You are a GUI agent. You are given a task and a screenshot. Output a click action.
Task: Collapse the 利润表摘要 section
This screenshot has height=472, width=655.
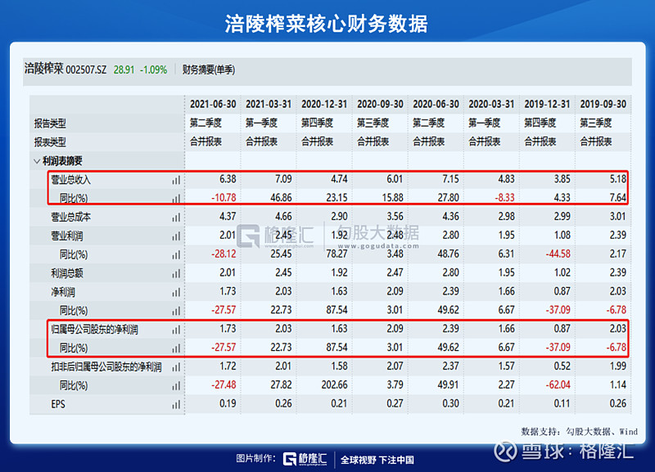[x=37, y=161]
